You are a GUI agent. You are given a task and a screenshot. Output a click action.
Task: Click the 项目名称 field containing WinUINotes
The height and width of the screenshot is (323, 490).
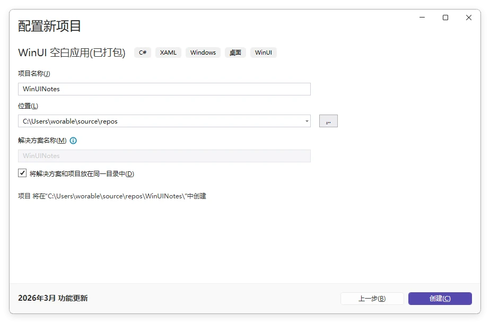point(164,89)
